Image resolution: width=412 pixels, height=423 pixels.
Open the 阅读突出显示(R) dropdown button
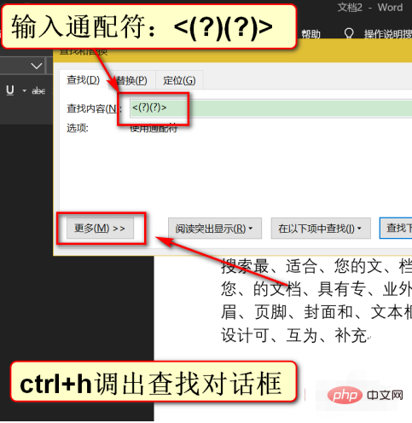coord(215,229)
